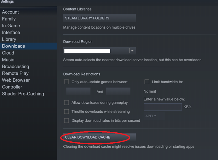Enable Only auto-update games between checkbox
This screenshot has height=160, width=218.
66,82
